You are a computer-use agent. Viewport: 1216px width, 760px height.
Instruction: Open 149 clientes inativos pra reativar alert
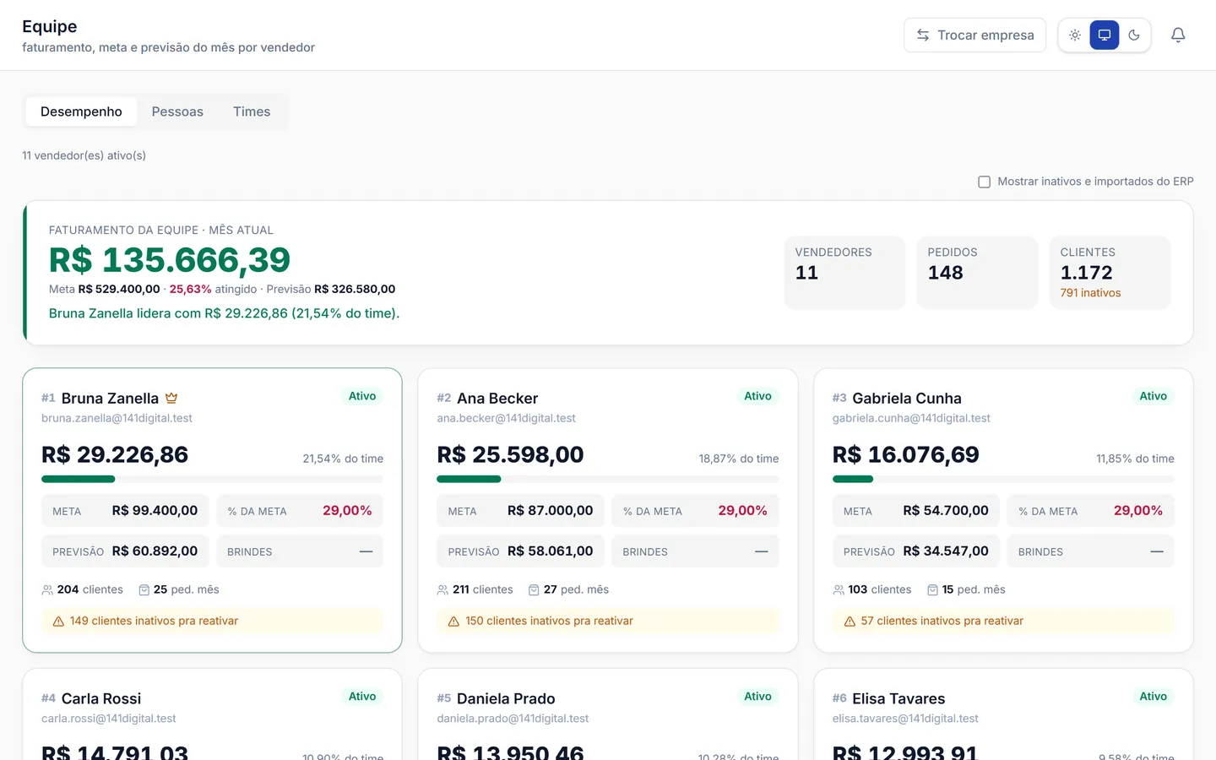pos(212,621)
